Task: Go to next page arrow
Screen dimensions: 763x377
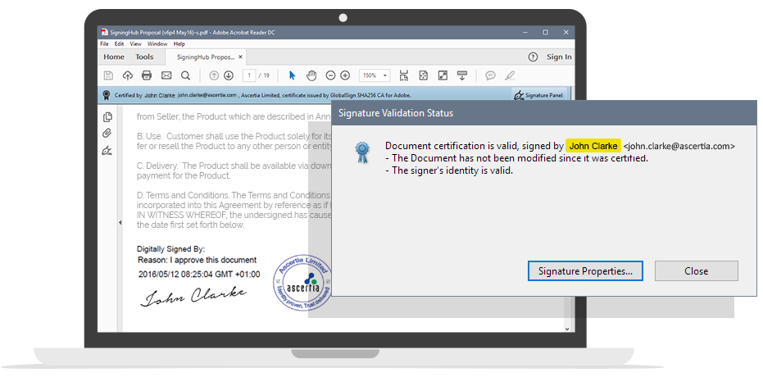Action: pos(228,75)
